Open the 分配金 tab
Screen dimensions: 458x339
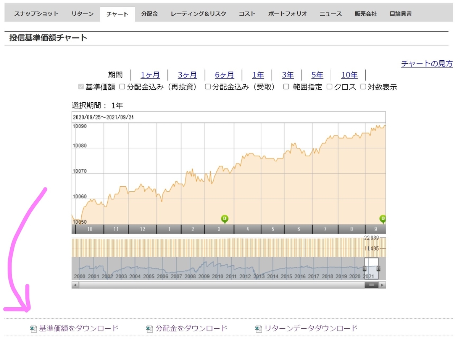[x=149, y=14]
